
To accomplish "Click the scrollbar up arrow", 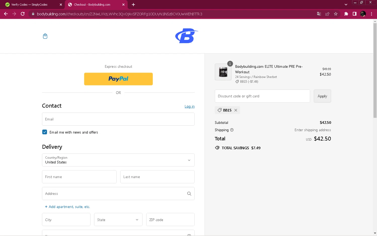I will point(375,22).
